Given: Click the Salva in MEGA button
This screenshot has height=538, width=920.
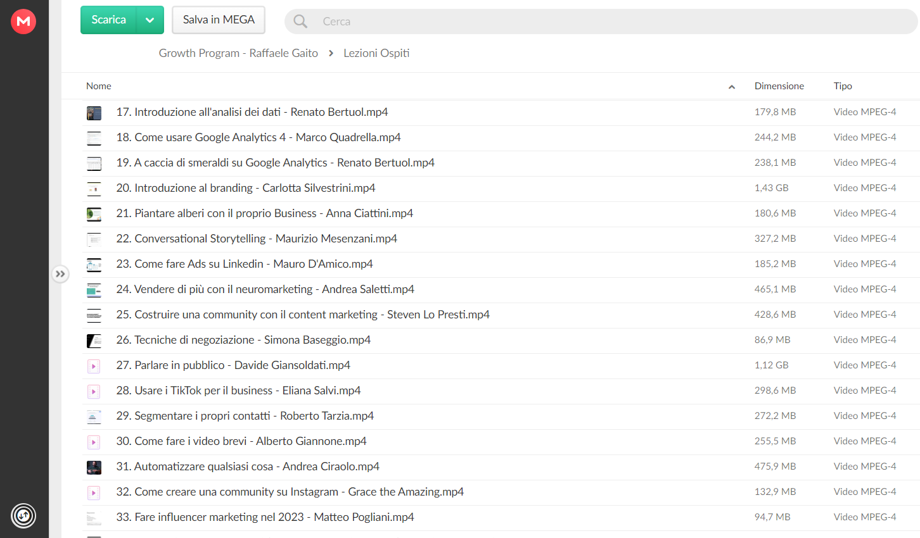Looking at the screenshot, I should click(x=219, y=20).
